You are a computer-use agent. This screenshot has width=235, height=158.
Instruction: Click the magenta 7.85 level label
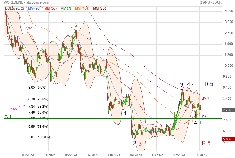point(22,106)
